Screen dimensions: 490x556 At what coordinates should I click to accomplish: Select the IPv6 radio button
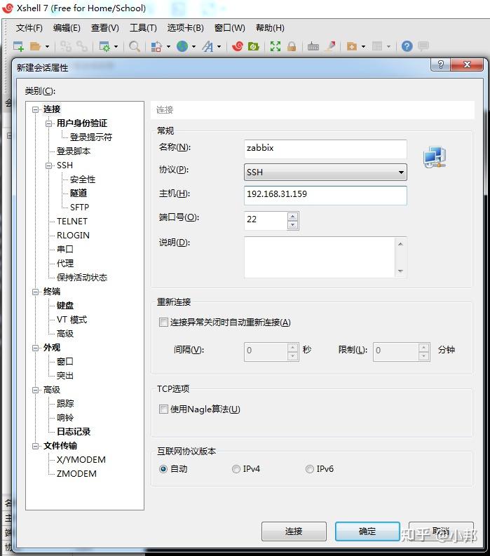310,469
